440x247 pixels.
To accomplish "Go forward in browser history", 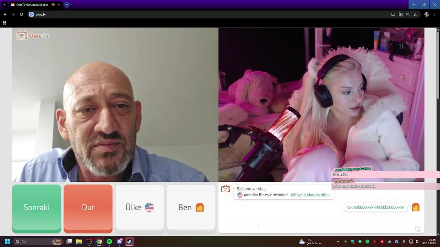I will tap(13, 14).
